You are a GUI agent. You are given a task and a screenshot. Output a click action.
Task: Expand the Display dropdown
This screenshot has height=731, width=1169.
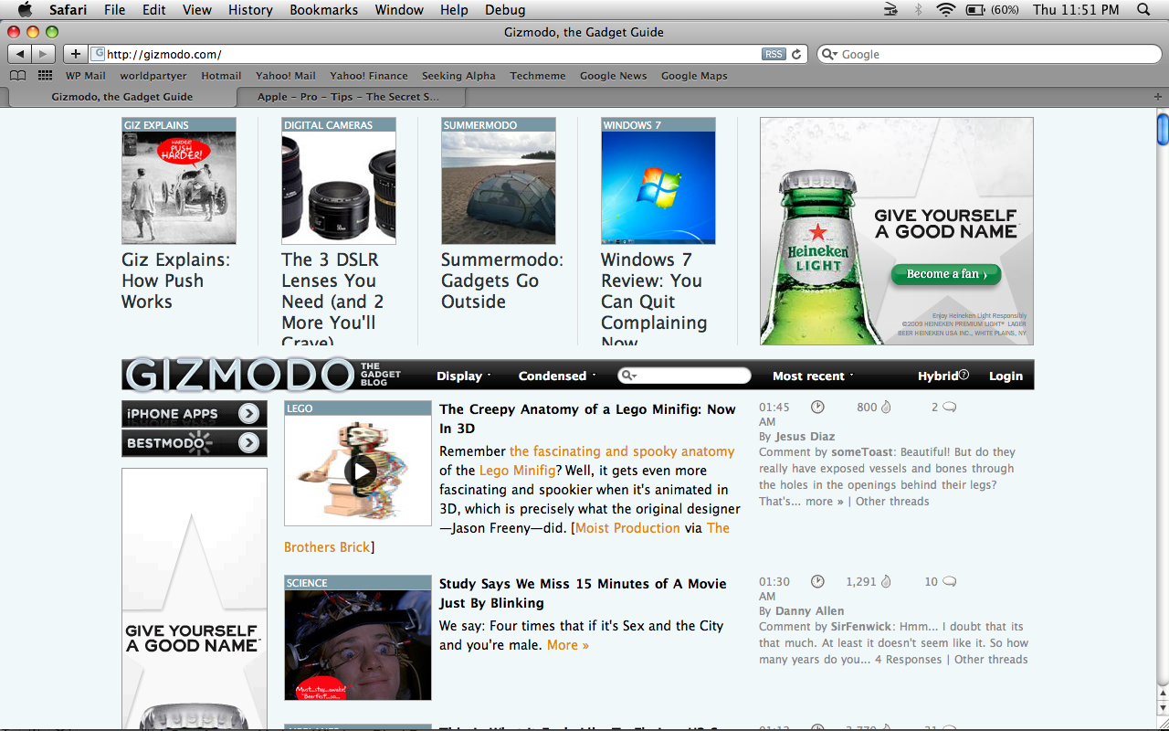pos(463,376)
